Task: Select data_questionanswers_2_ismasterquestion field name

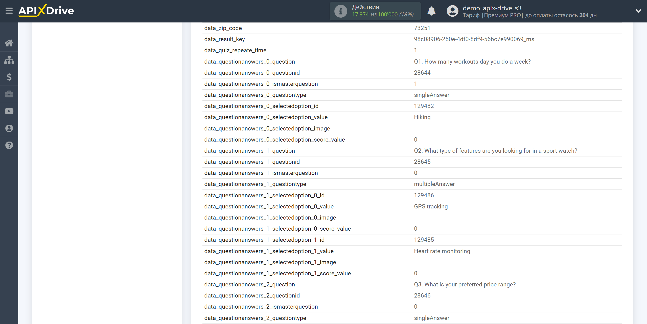Action: [261, 307]
